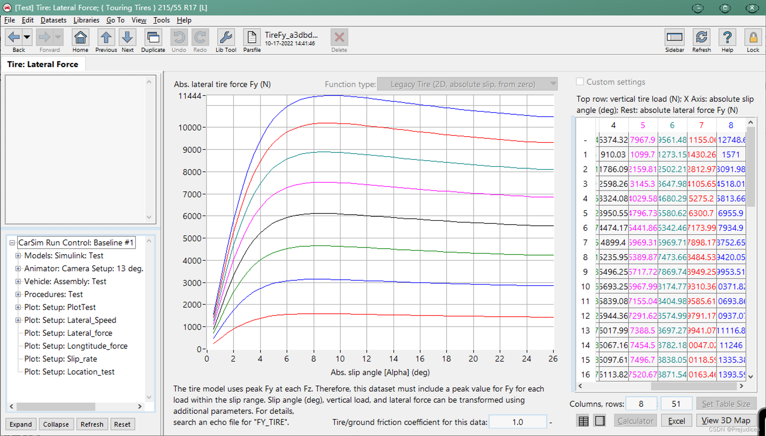This screenshot has height=436, width=766.
Task: Open the Parsfile document icon
Action: tap(252, 38)
